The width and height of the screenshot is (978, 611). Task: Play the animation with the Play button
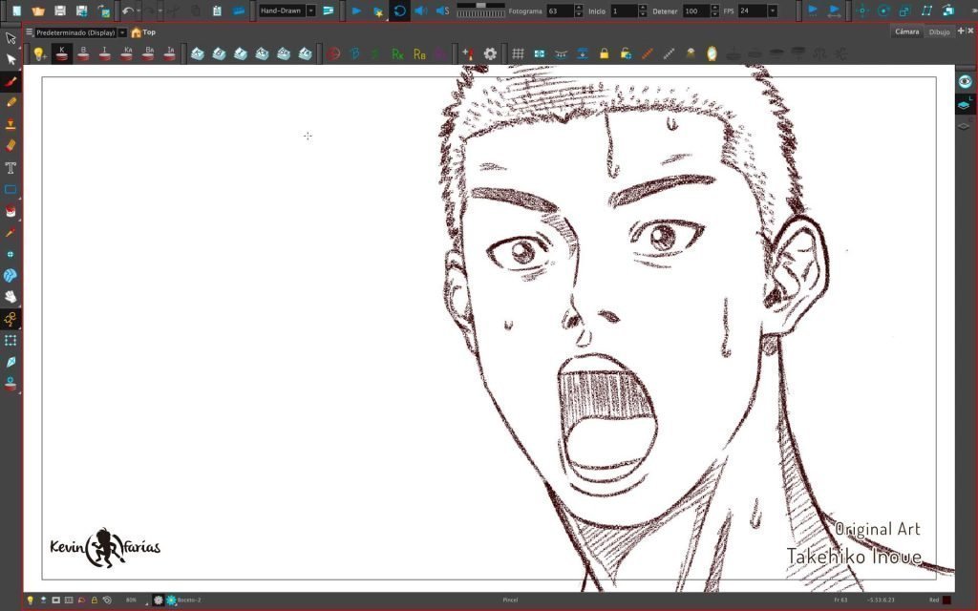coord(356,11)
